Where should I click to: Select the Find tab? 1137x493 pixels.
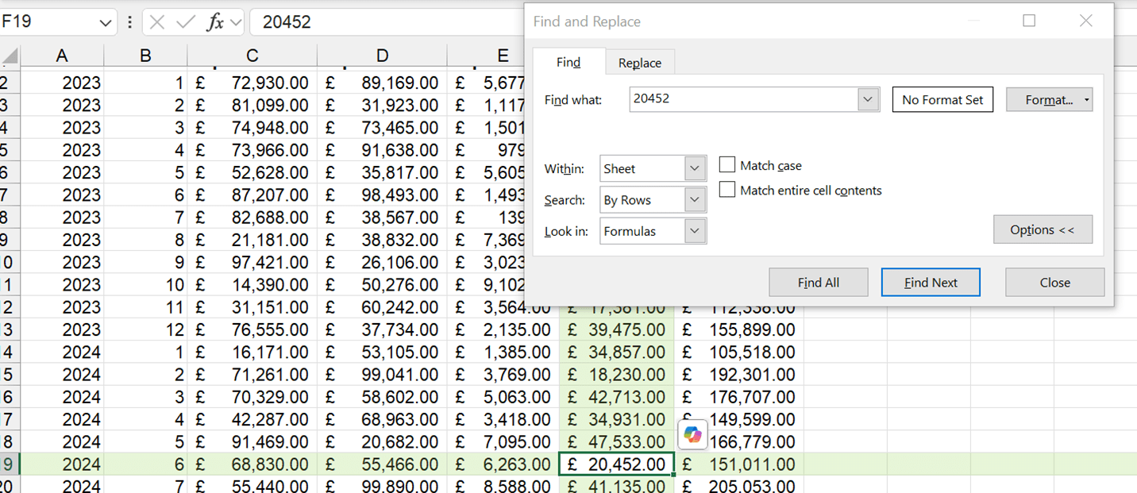(568, 63)
